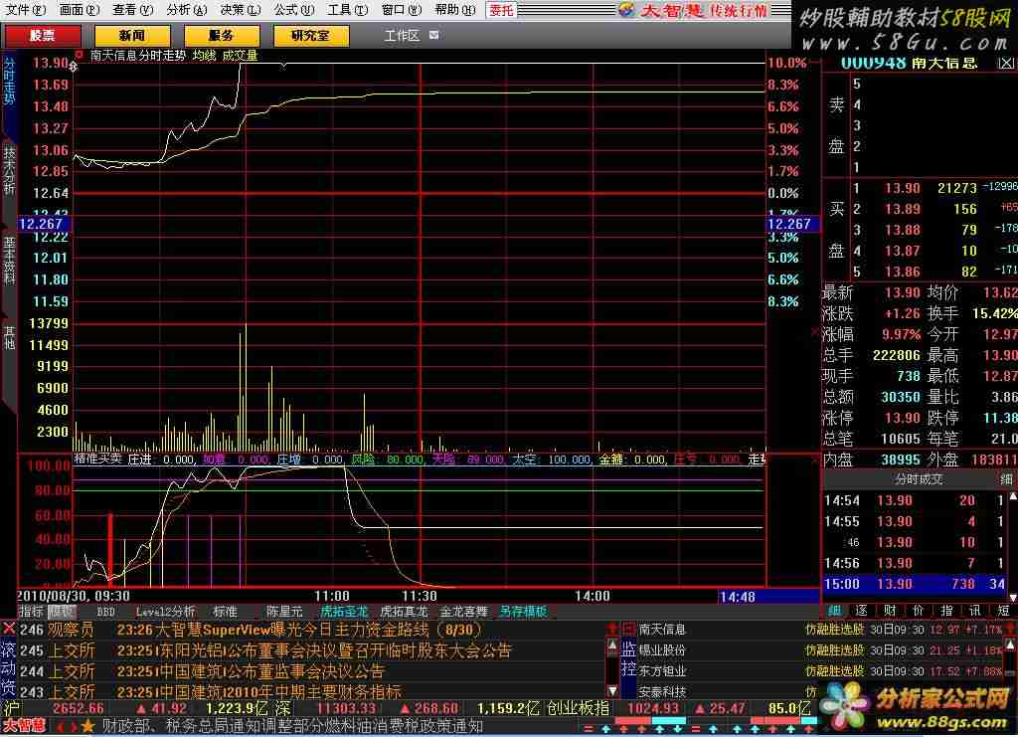Viewport: 1018px width, 737px height.
Task: Open the 服务 section
Action: (222, 35)
